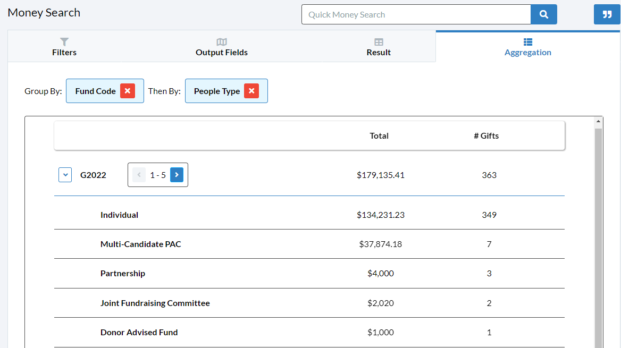
Task: Click the G2022 fund code label
Action: tap(93, 175)
